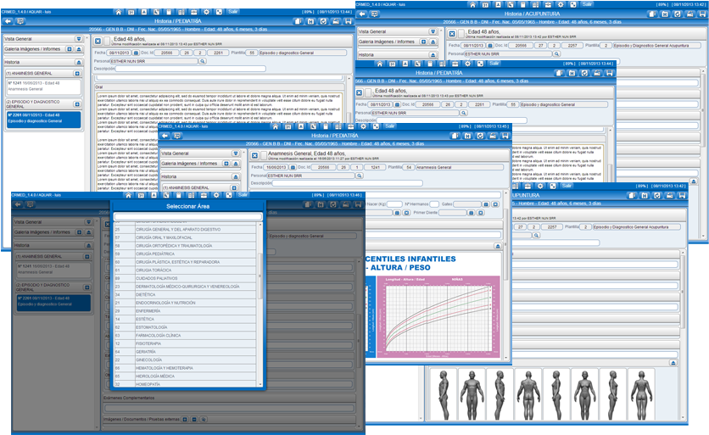Click Salir in top Acupuntura window
This screenshot has width=709, height=435.
coord(587,4)
